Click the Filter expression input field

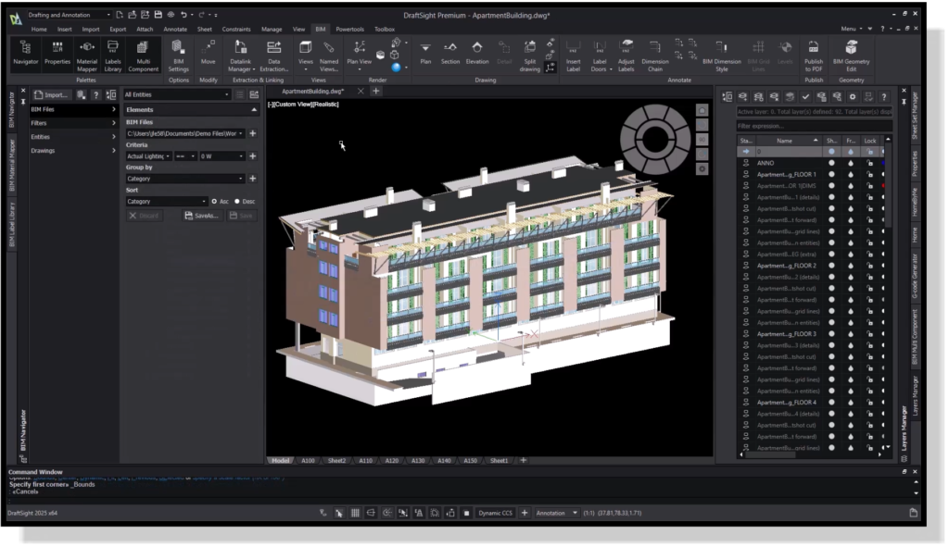[x=814, y=125]
